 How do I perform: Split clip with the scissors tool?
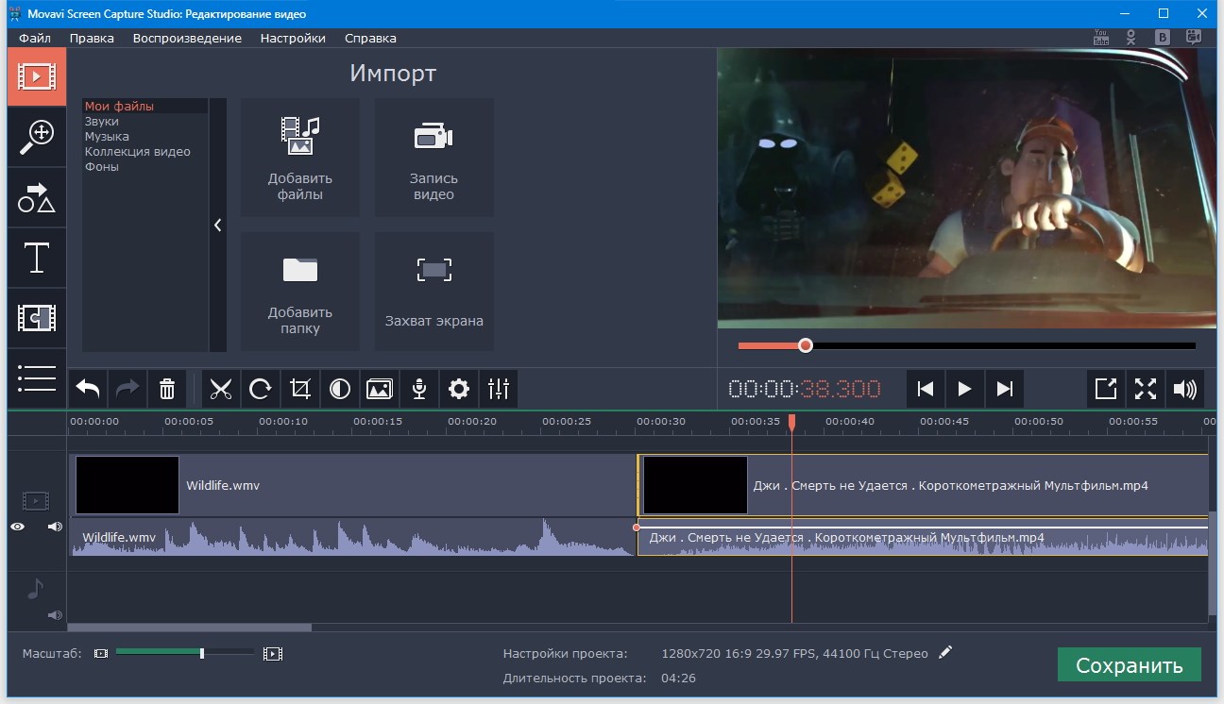tap(221, 388)
